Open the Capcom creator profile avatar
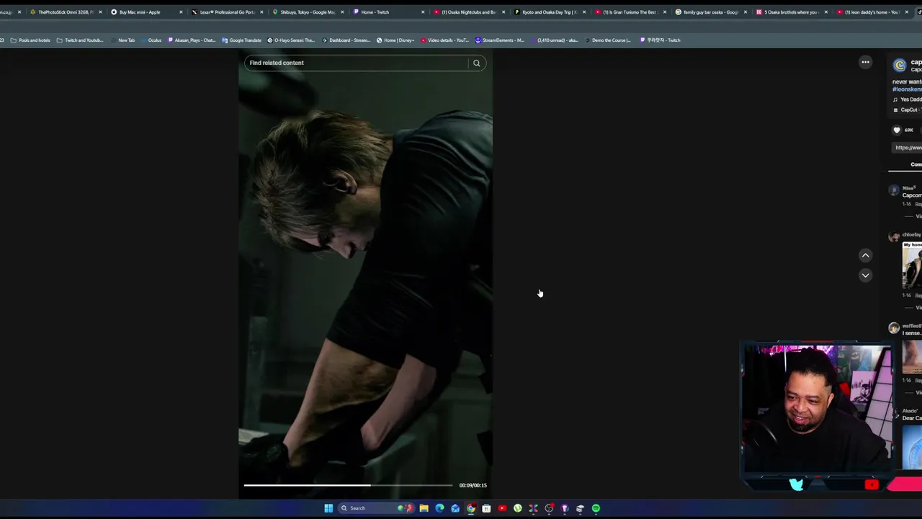This screenshot has height=519, width=922. [900, 66]
